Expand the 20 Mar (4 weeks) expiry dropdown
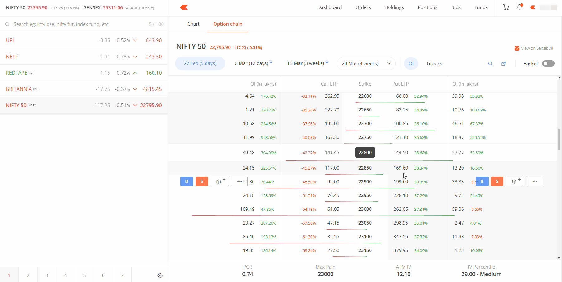The height and width of the screenshot is (282, 562). tap(366, 63)
